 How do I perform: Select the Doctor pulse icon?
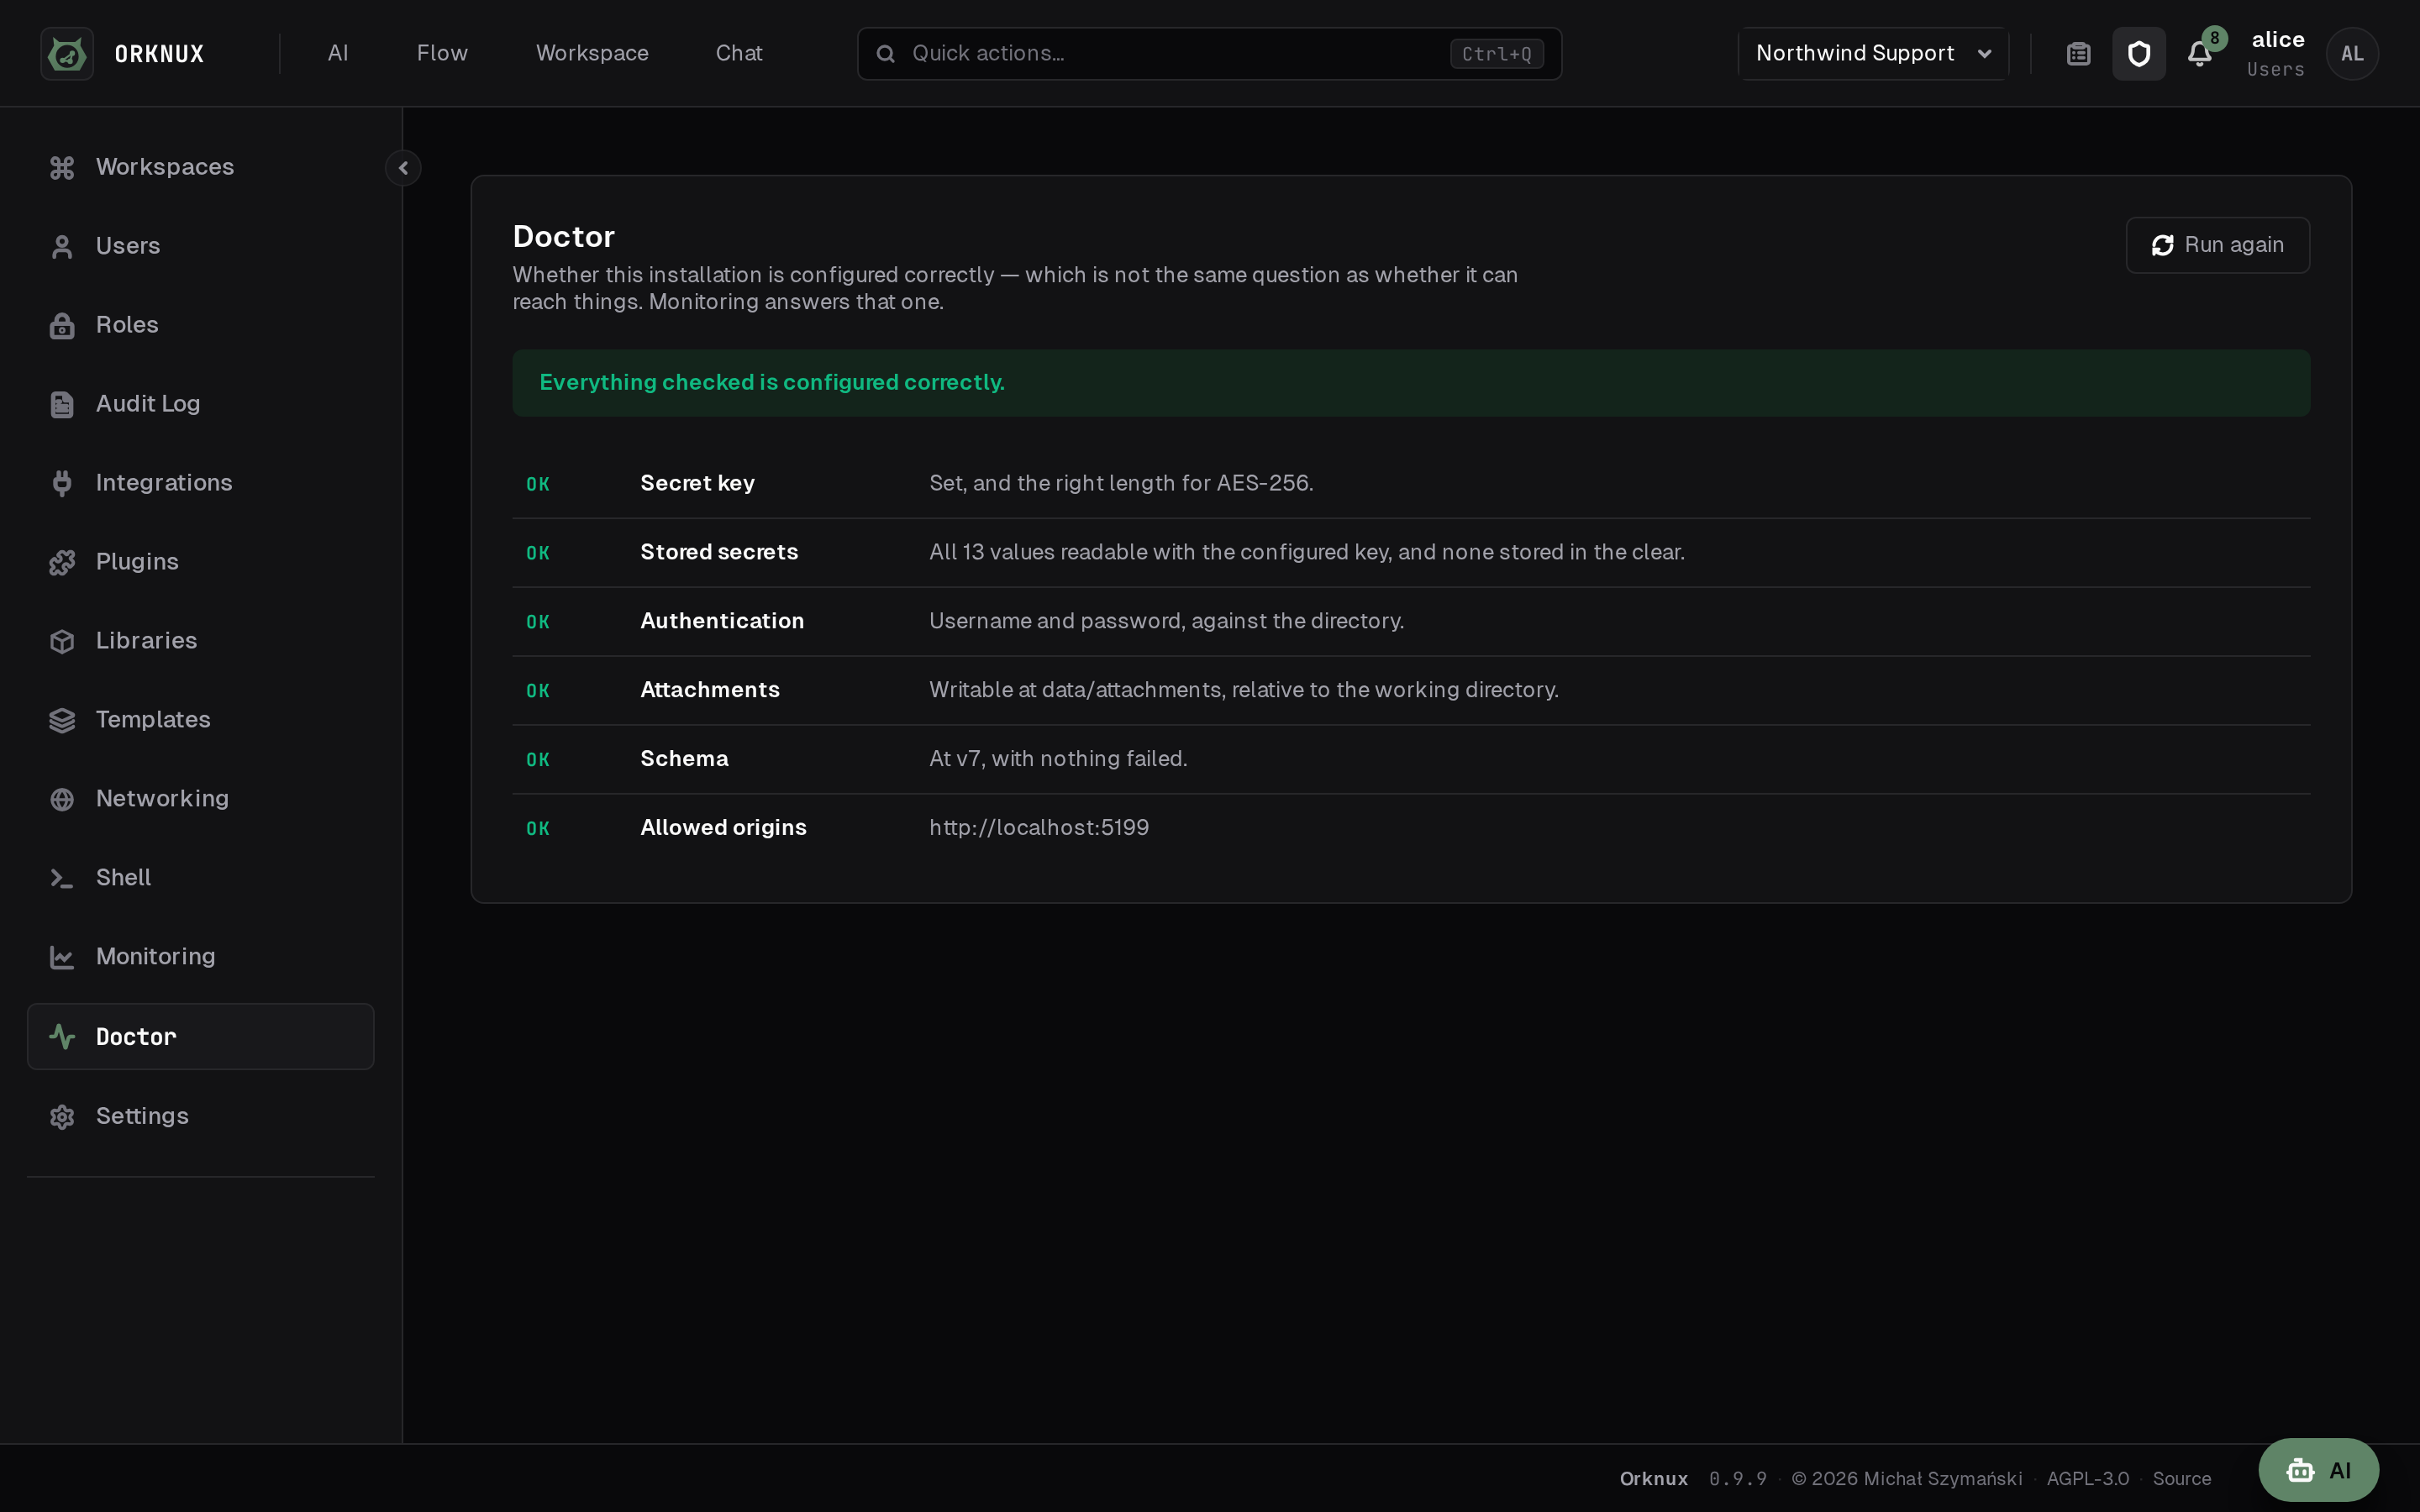click(x=62, y=1037)
